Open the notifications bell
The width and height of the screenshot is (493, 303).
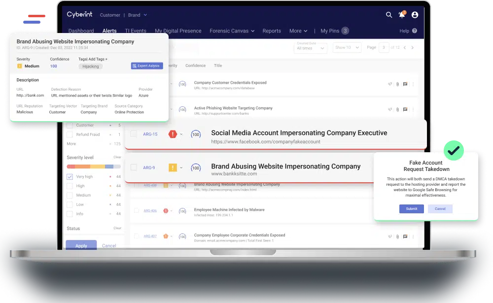click(x=402, y=15)
